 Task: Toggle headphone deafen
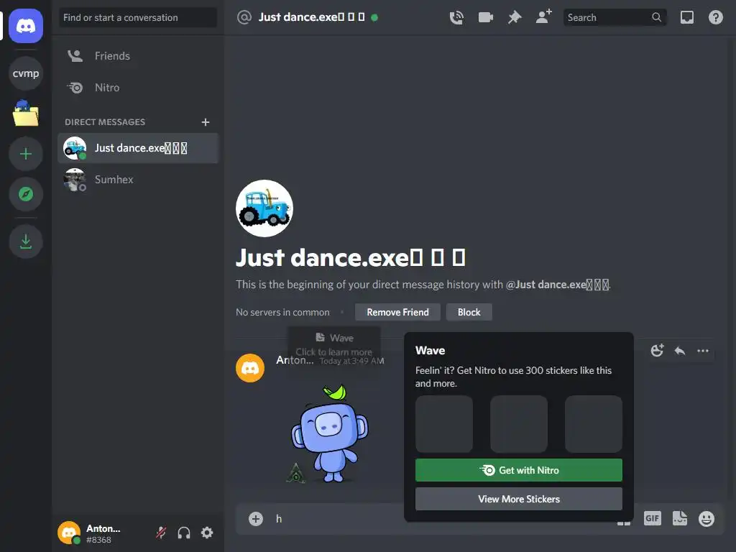[184, 533]
